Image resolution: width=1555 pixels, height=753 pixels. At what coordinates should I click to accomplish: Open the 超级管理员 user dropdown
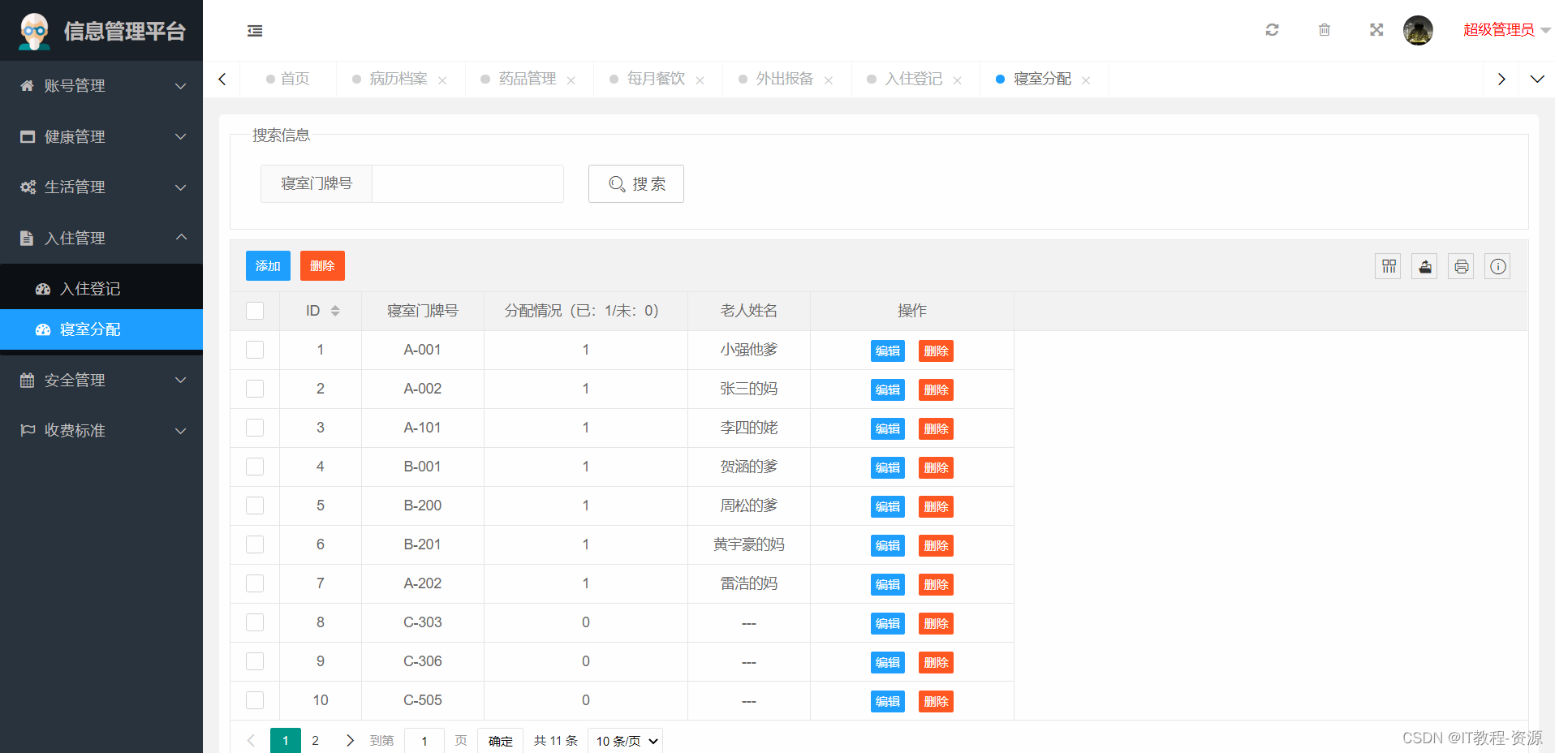[x=1506, y=30]
